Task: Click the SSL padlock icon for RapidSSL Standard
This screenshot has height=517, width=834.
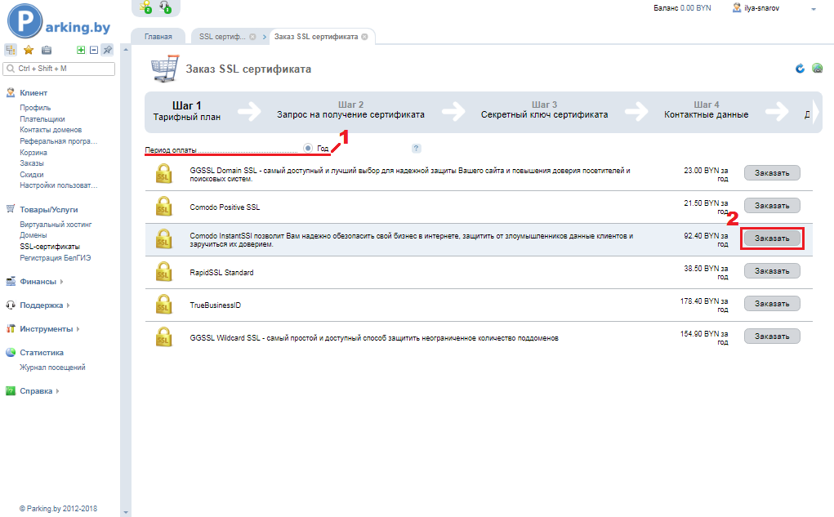Action: pyautogui.click(x=164, y=272)
